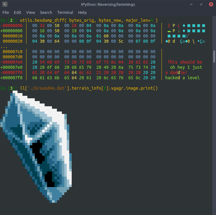Open the Terminal menu

coord(65,13)
